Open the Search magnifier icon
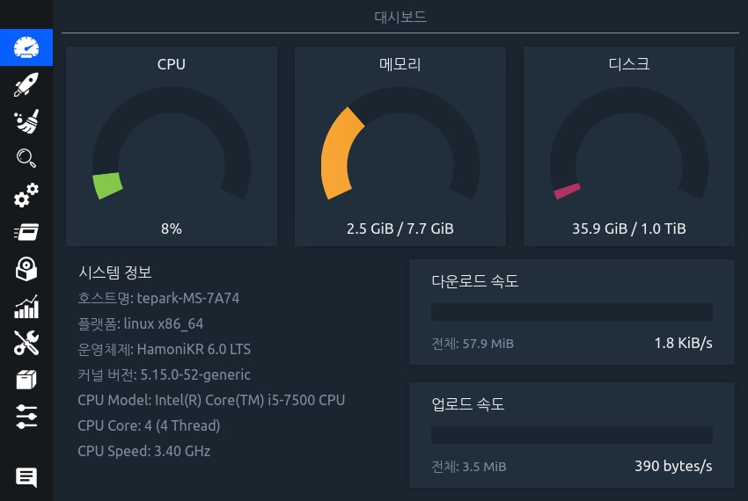 26,158
